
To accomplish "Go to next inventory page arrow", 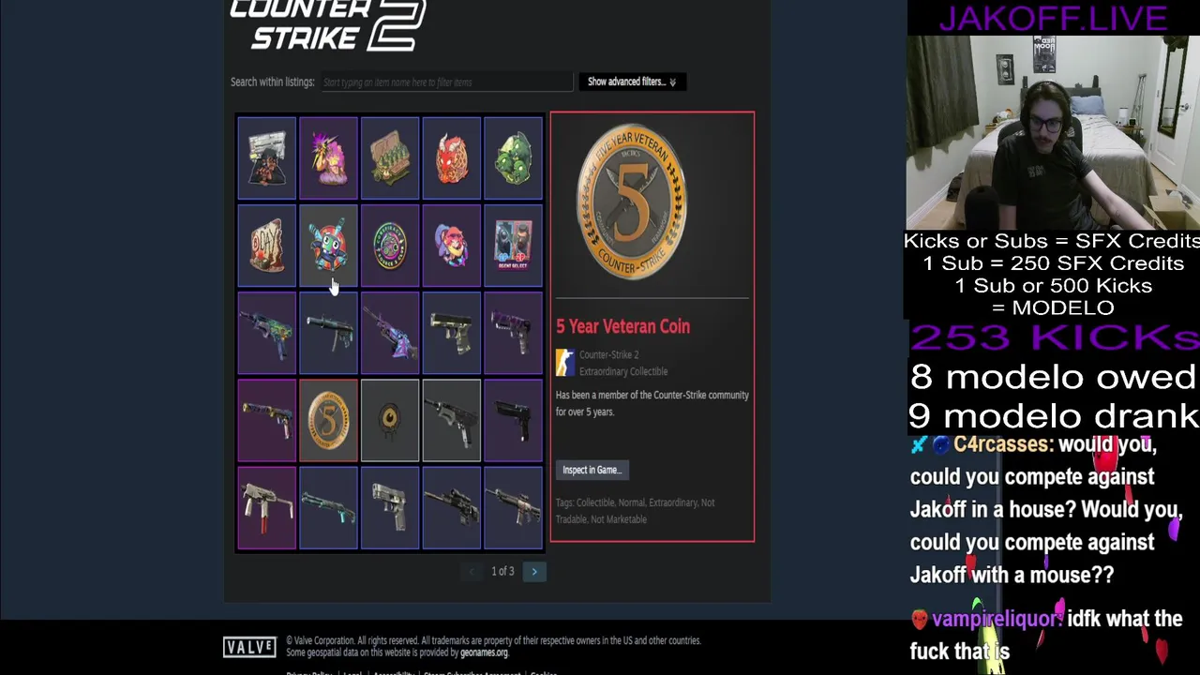I will tap(534, 571).
